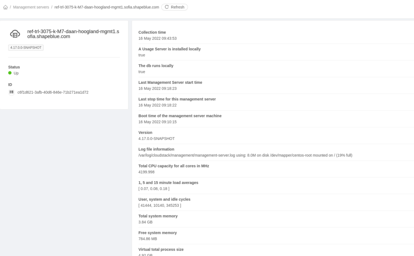Click the true value under db runs locally

141,72
